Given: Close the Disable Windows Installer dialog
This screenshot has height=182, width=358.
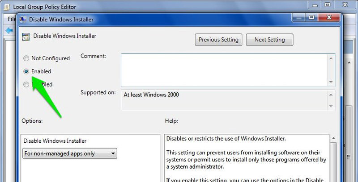Looking at the screenshot, I should click(x=329, y=17).
